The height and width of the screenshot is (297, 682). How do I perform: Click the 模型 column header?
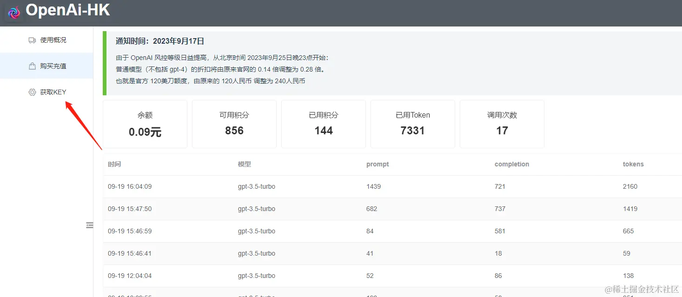[x=245, y=164]
